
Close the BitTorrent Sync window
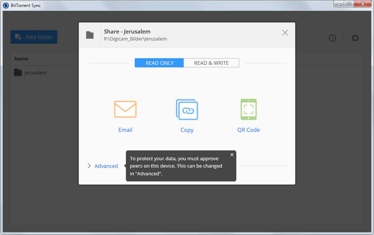[363, 4]
